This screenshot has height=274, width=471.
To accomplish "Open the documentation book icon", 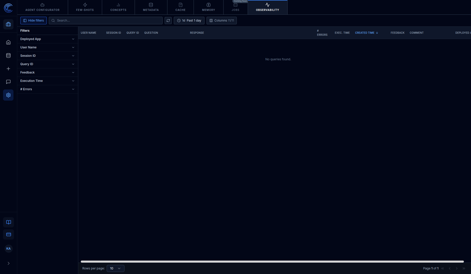I will click(9, 222).
